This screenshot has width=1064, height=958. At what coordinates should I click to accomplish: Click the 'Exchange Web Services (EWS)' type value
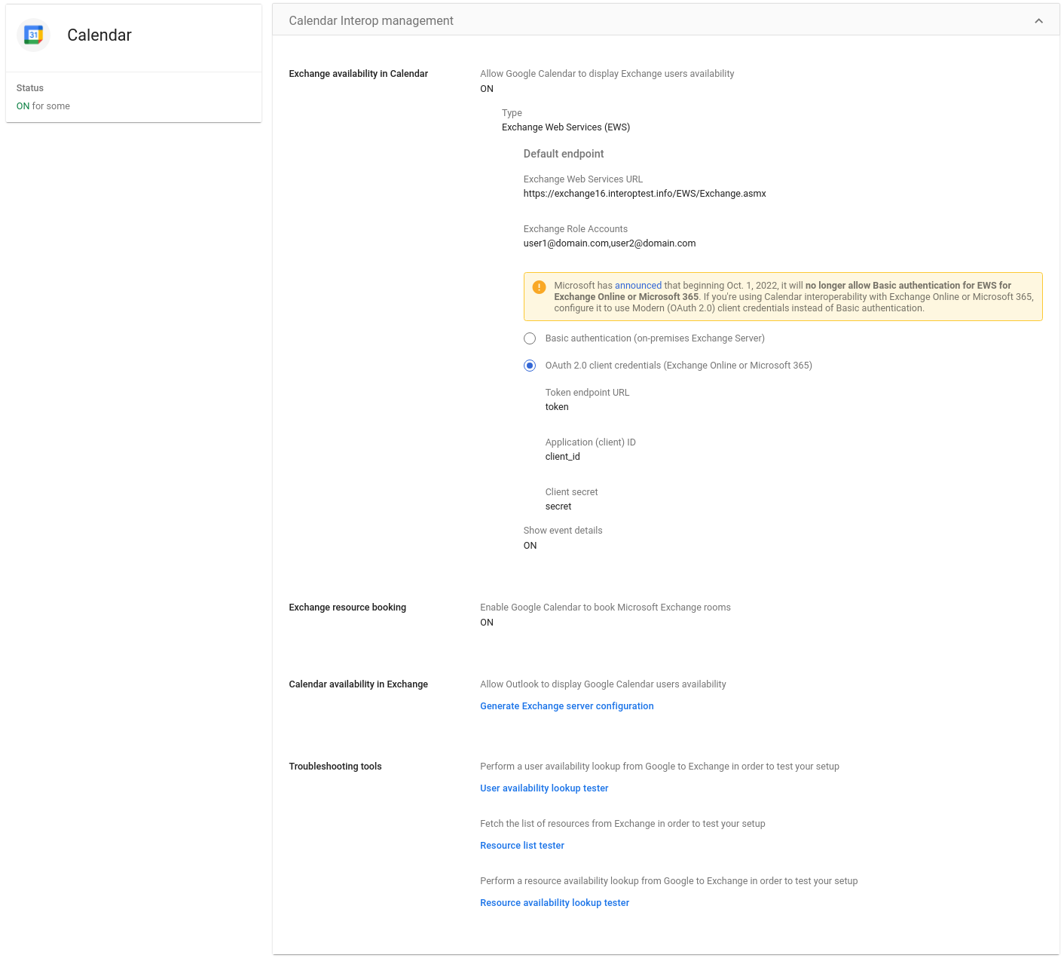point(566,127)
